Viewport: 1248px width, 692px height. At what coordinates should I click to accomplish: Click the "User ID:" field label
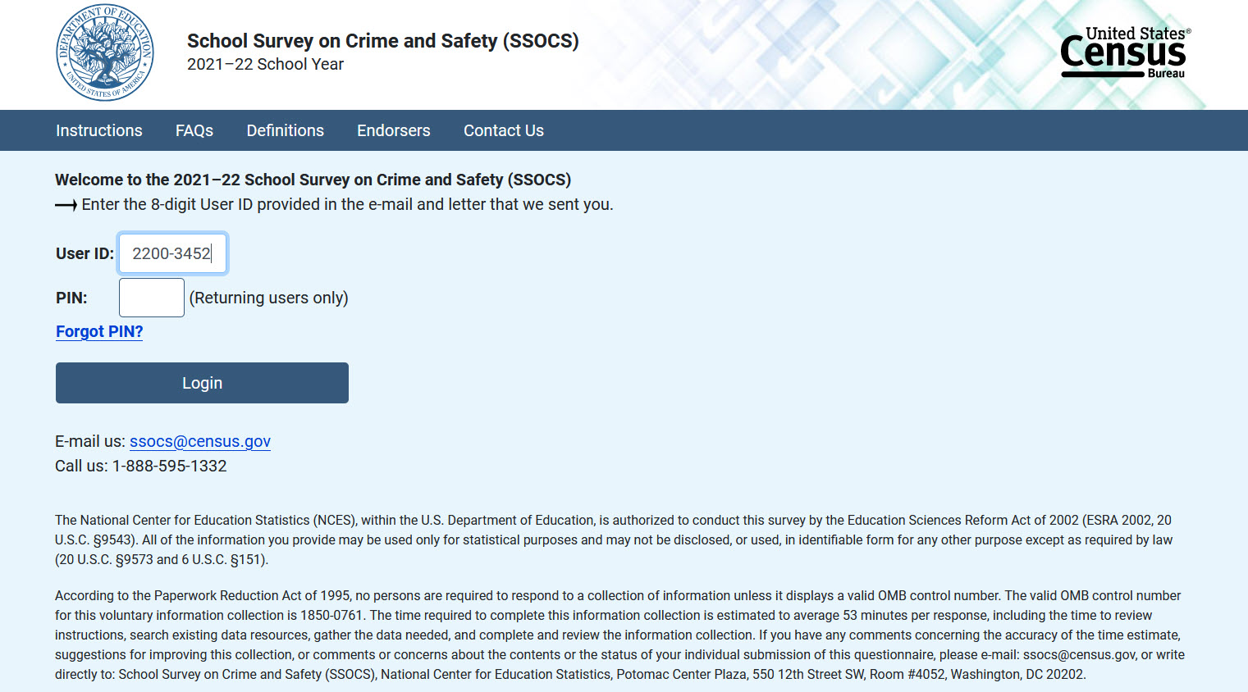[85, 253]
